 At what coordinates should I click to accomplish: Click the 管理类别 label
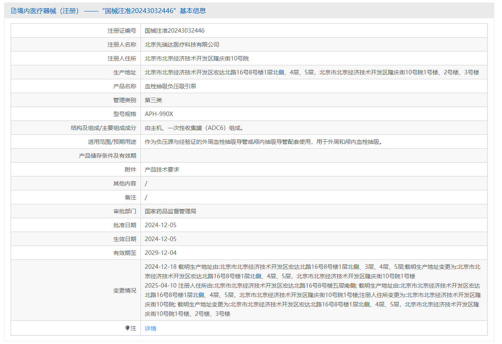tap(125, 100)
